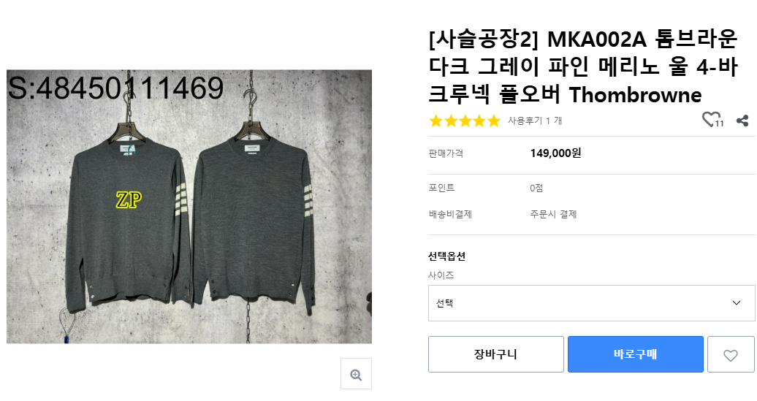Click the S:48450111469 code on the image
757x401 pixels.
tap(115, 88)
